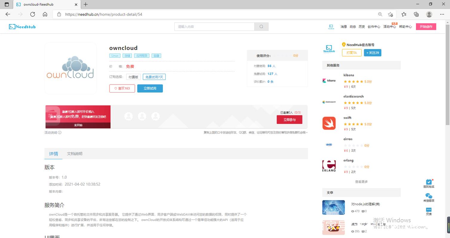Open 消息 in the top navigation

coord(344,27)
